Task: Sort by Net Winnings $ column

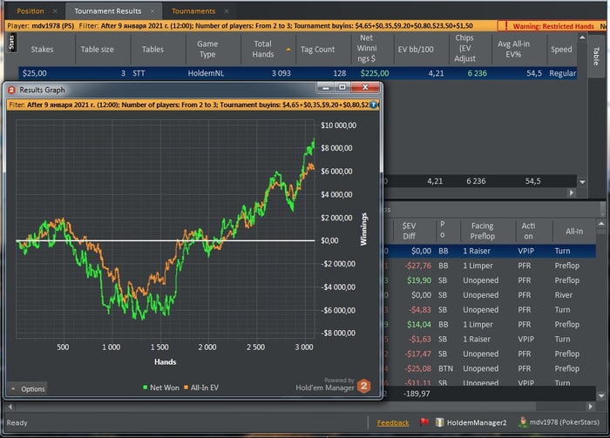Action: click(x=367, y=49)
